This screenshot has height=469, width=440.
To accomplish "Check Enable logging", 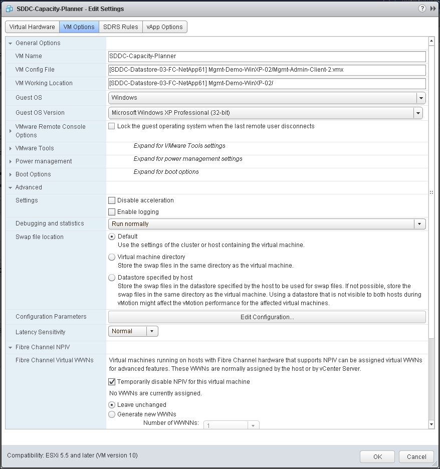I will point(112,212).
